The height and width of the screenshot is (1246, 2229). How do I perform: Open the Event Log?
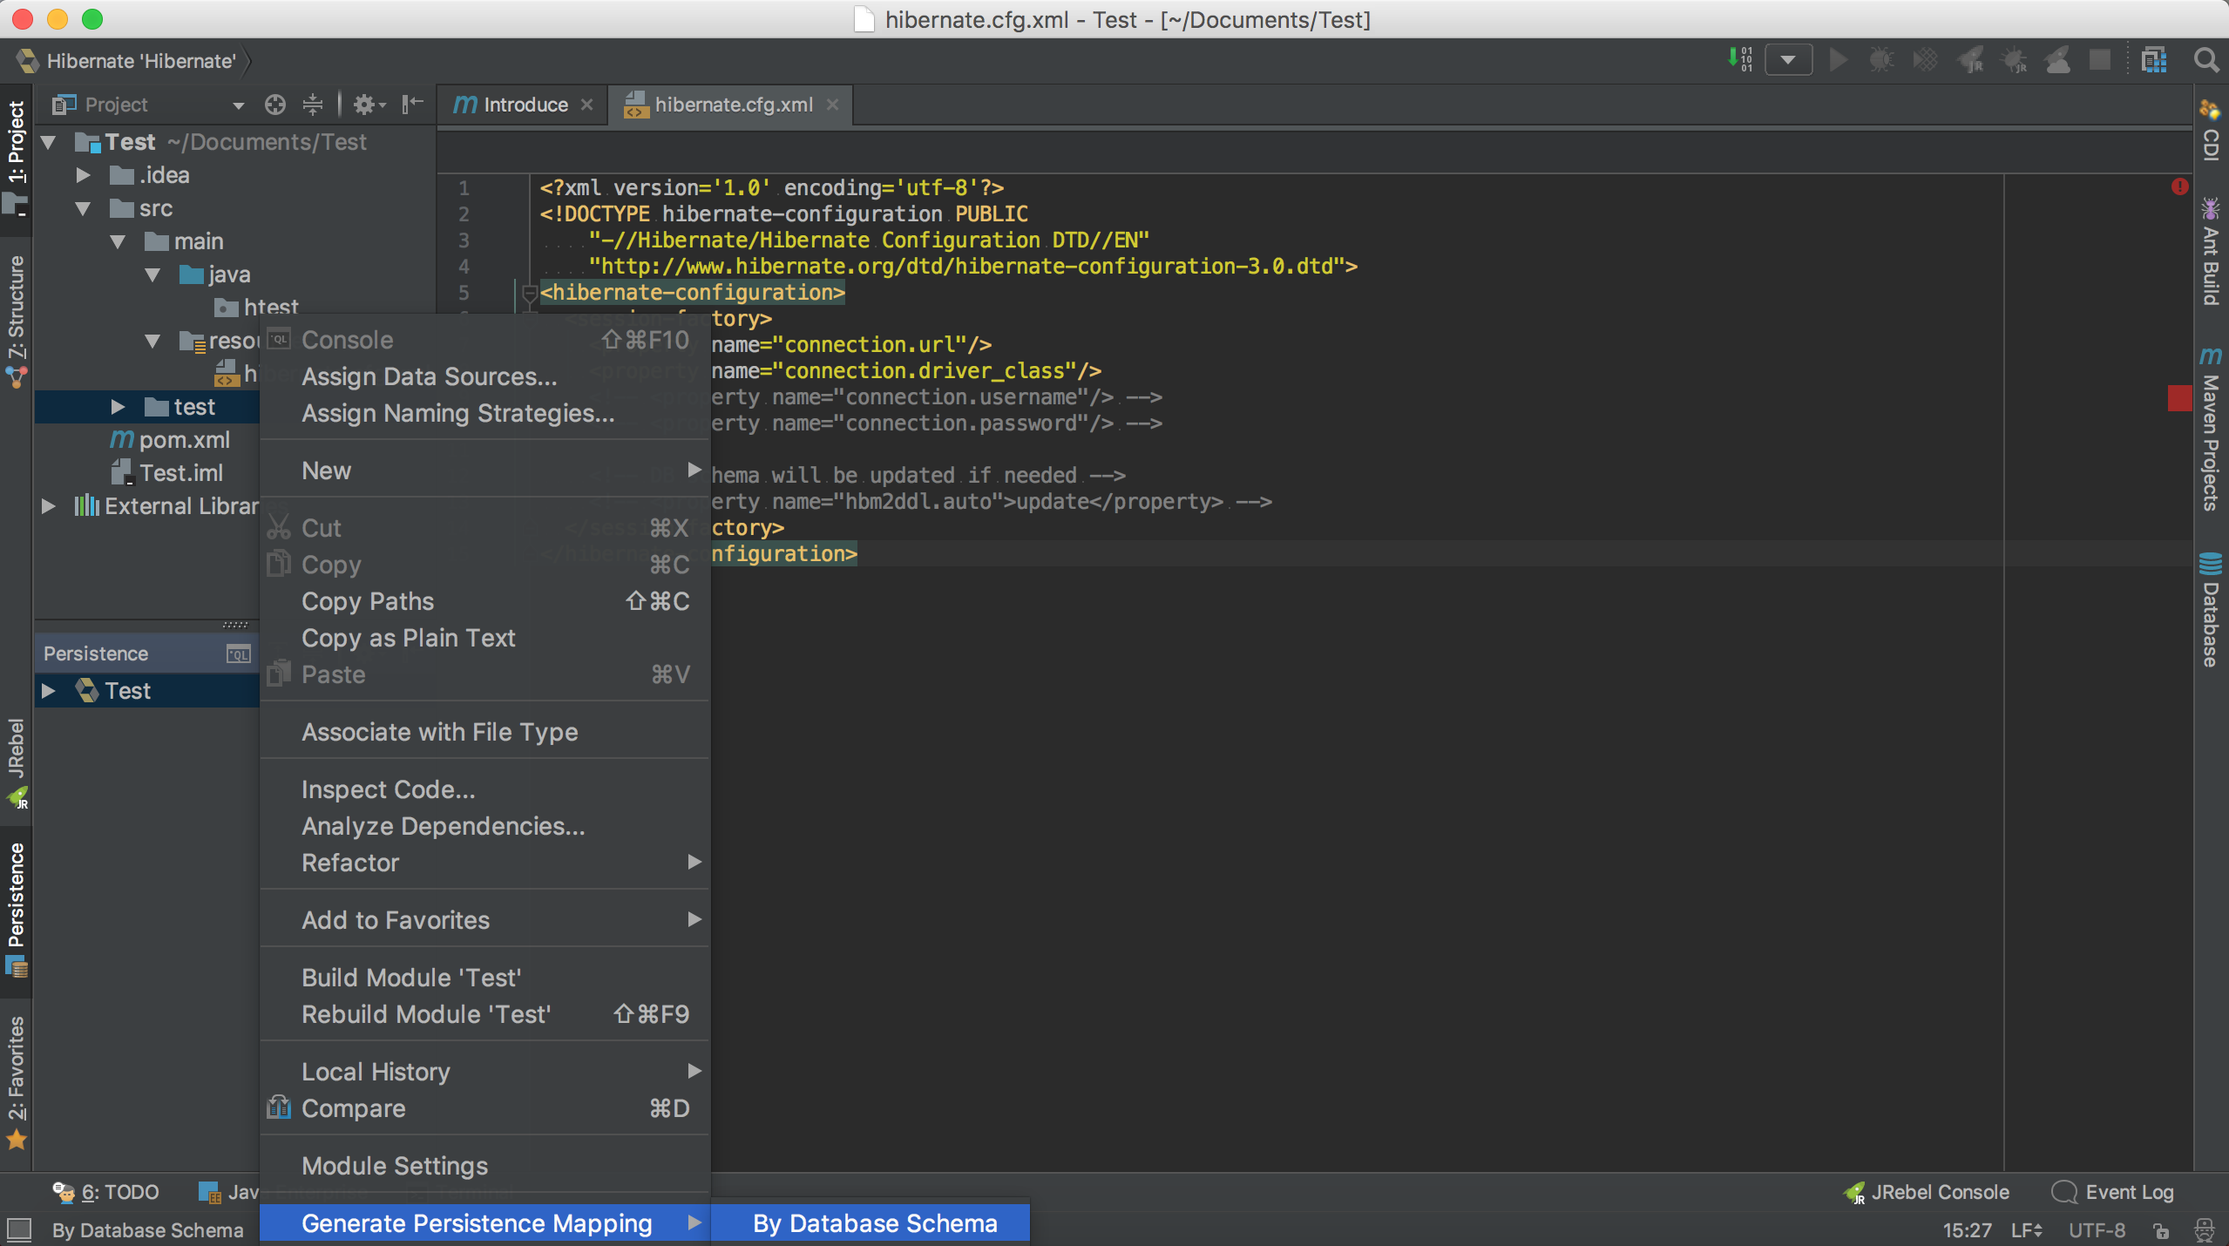(2113, 1192)
